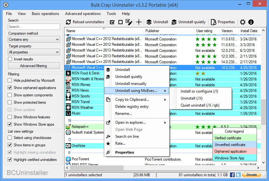Open the Comparison method dropdown
This screenshot has height=181, width=269.
point(34,39)
